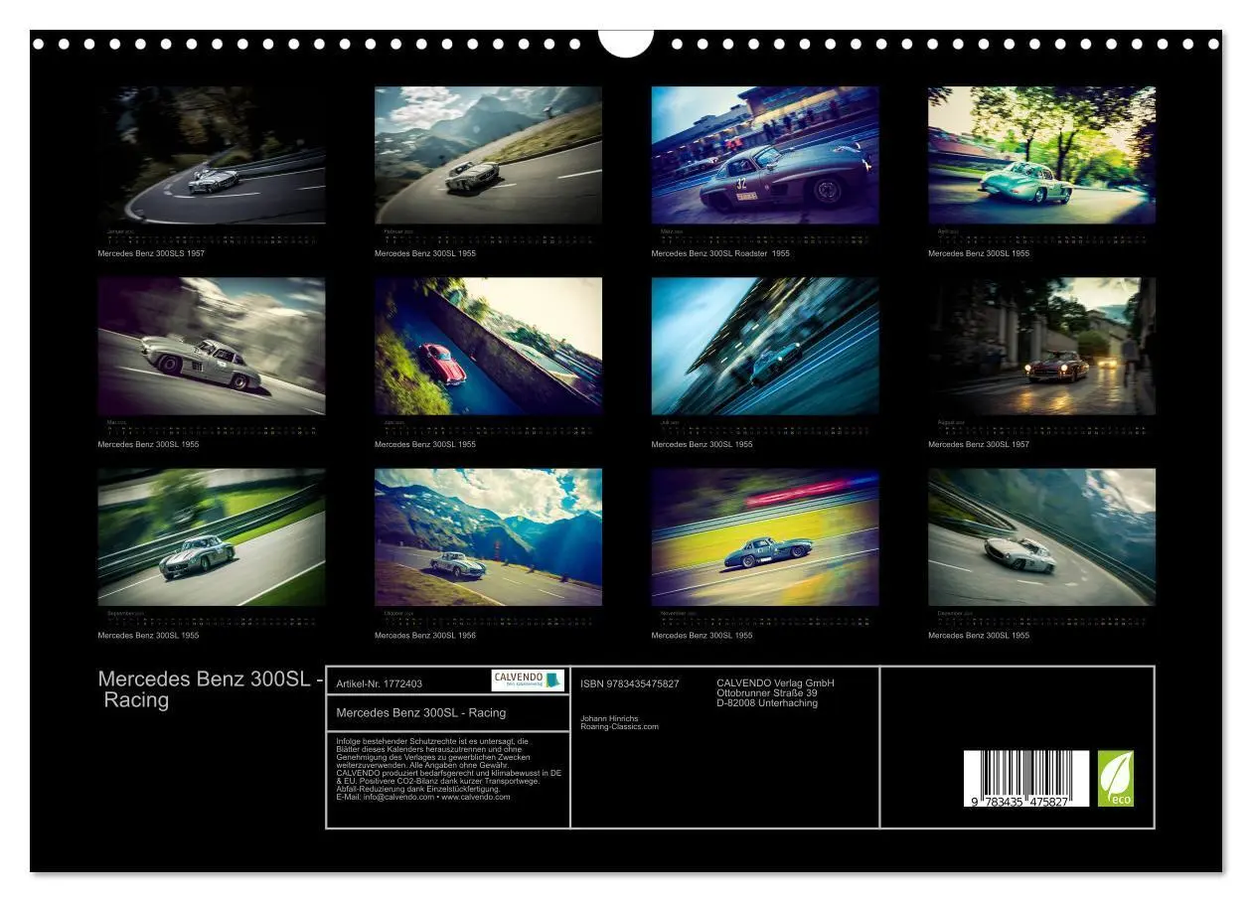Open the photo of race car number 32
1252x902 pixels.
pyautogui.click(x=765, y=155)
